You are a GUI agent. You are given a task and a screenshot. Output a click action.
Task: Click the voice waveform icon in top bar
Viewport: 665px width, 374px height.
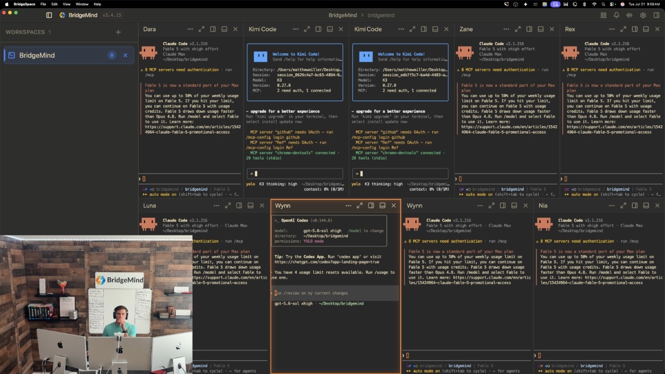tap(630, 15)
